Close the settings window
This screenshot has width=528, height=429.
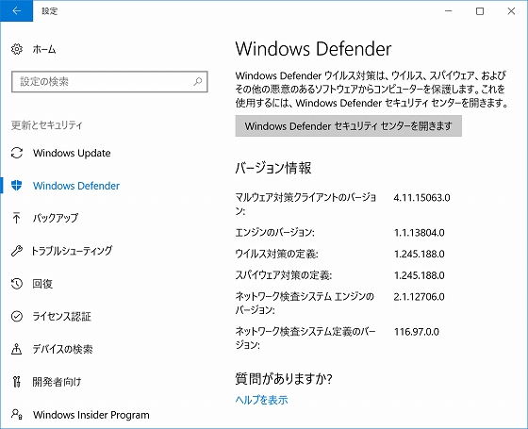coord(511,10)
